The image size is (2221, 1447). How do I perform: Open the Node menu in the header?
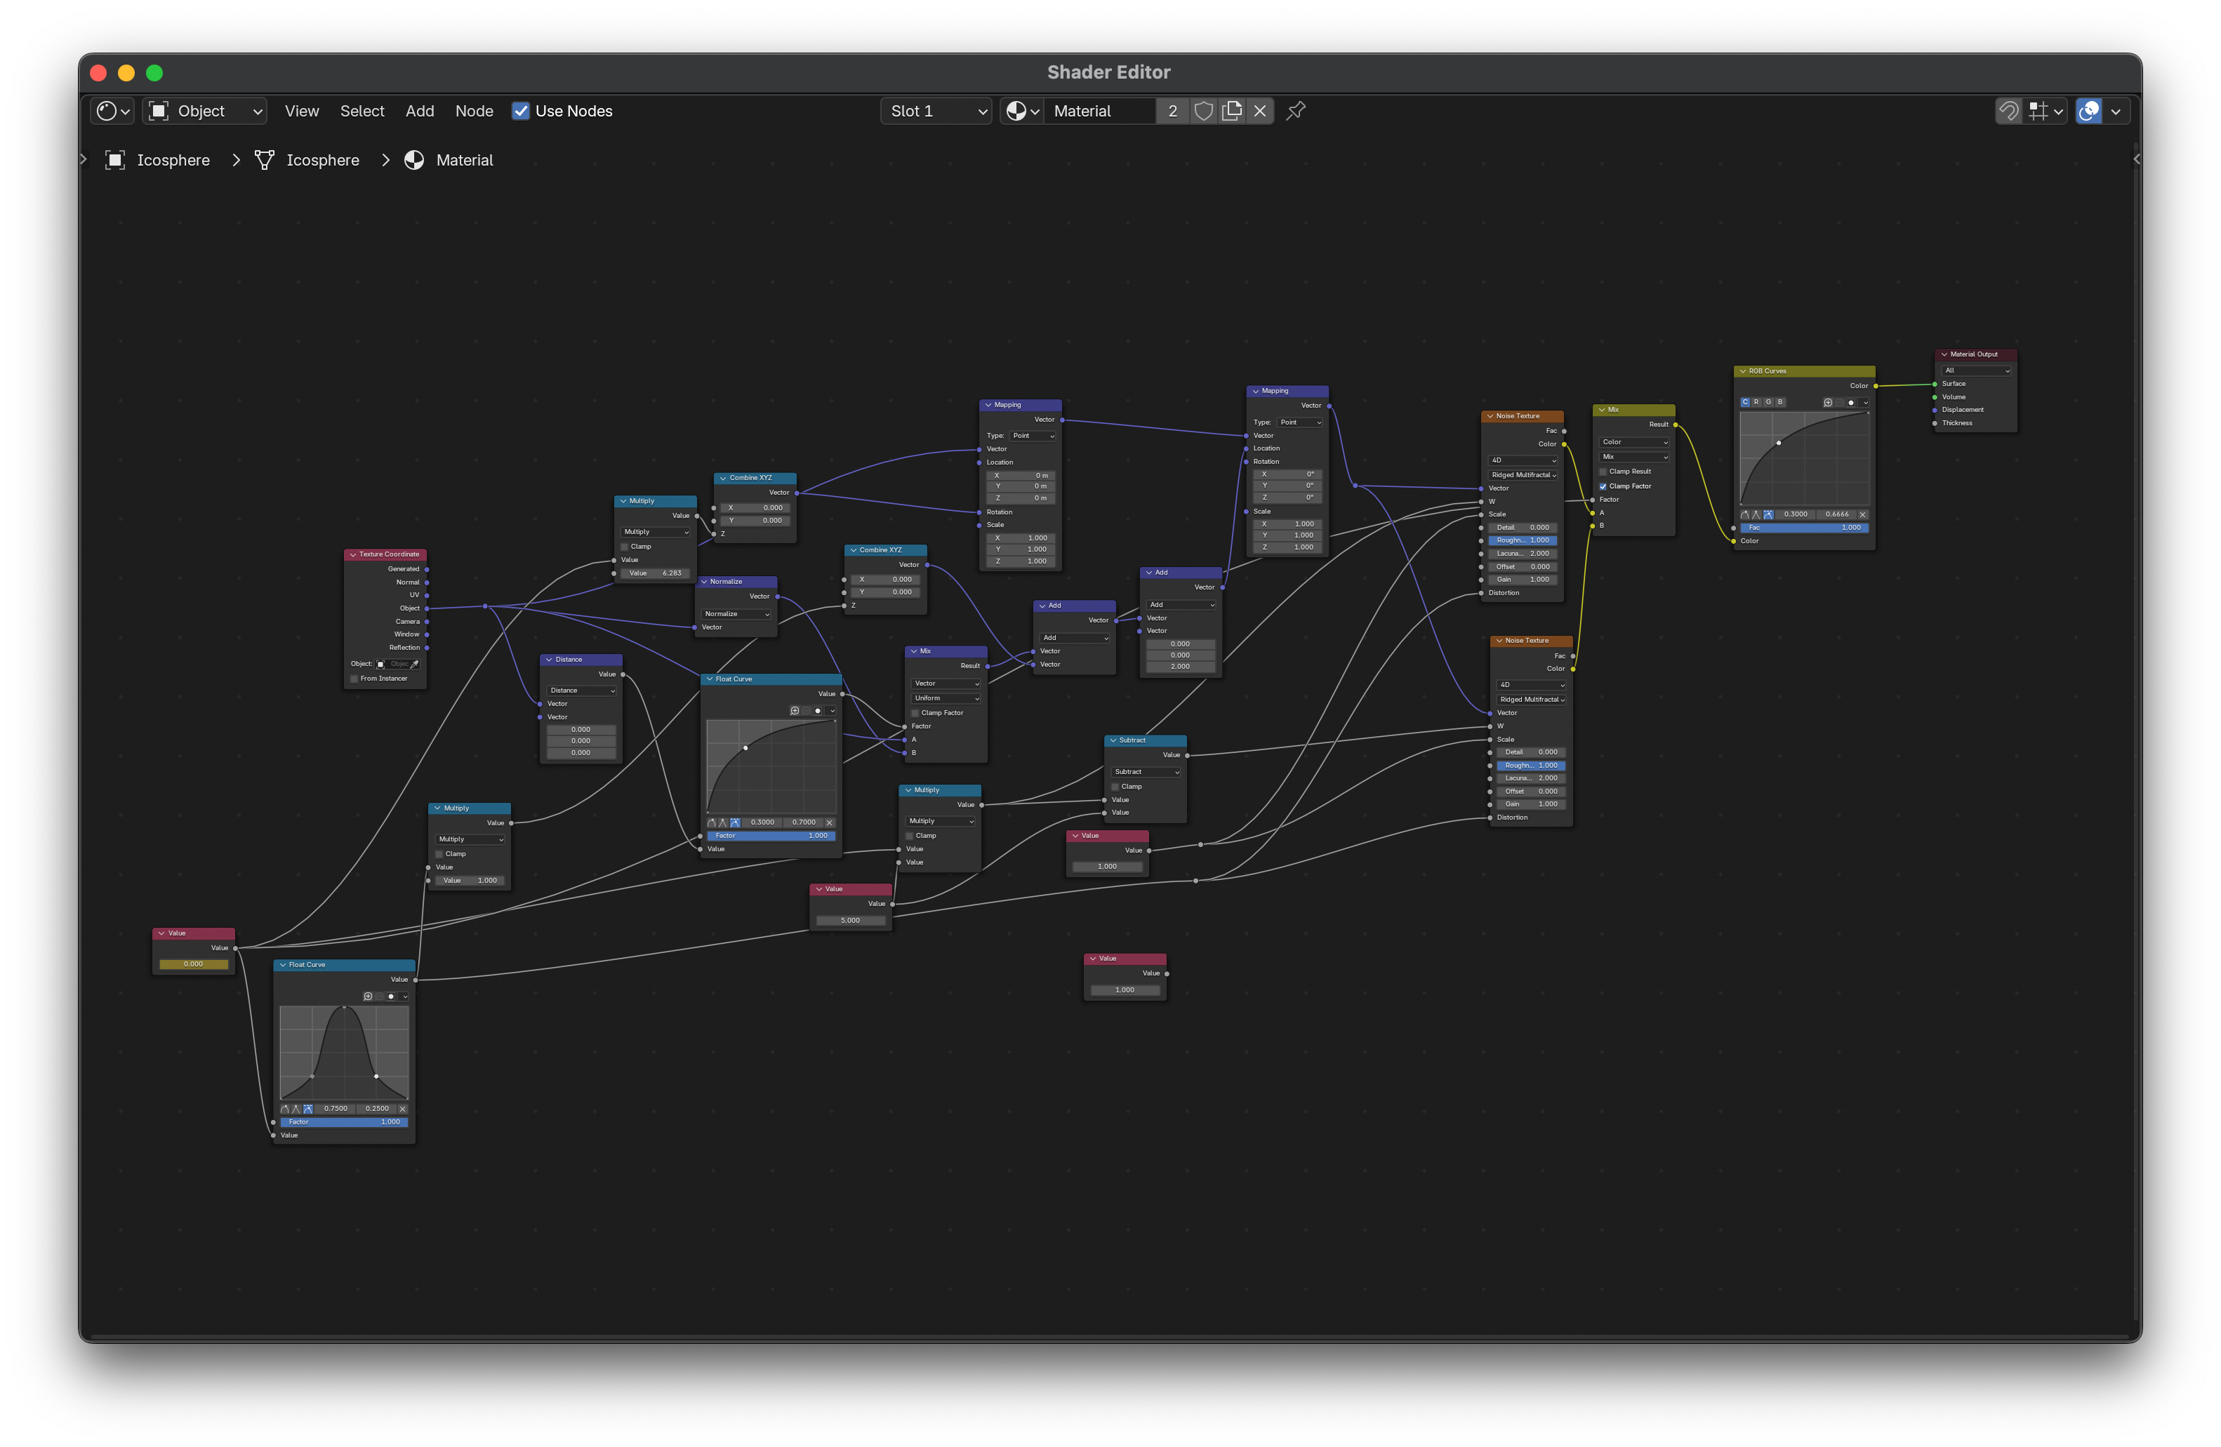(474, 111)
